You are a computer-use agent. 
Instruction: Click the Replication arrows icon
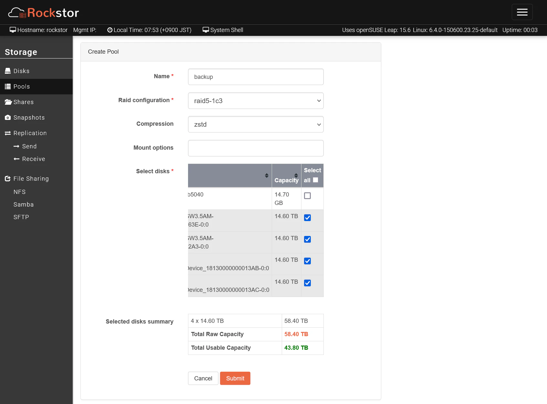coord(8,133)
